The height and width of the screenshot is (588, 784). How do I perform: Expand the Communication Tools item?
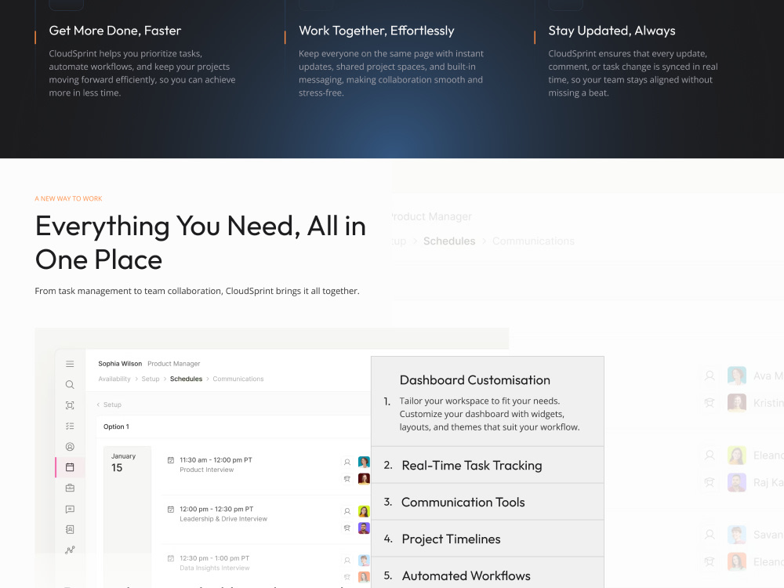tap(488, 502)
